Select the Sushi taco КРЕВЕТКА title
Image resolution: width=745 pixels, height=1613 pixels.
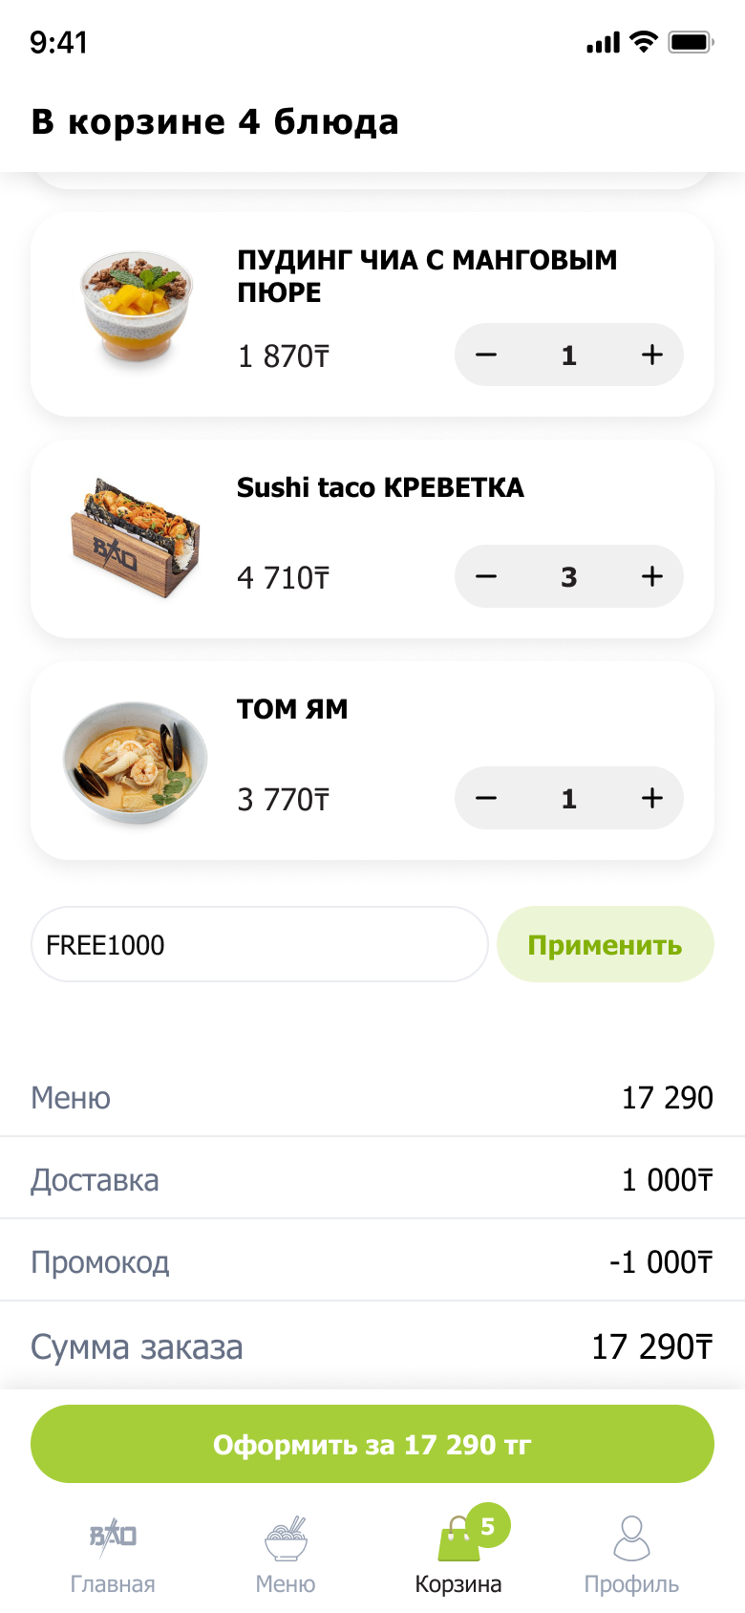pos(380,487)
